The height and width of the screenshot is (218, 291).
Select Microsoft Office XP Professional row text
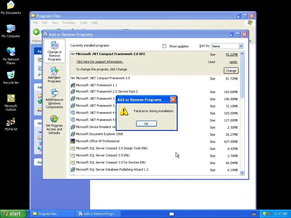tap(97, 141)
